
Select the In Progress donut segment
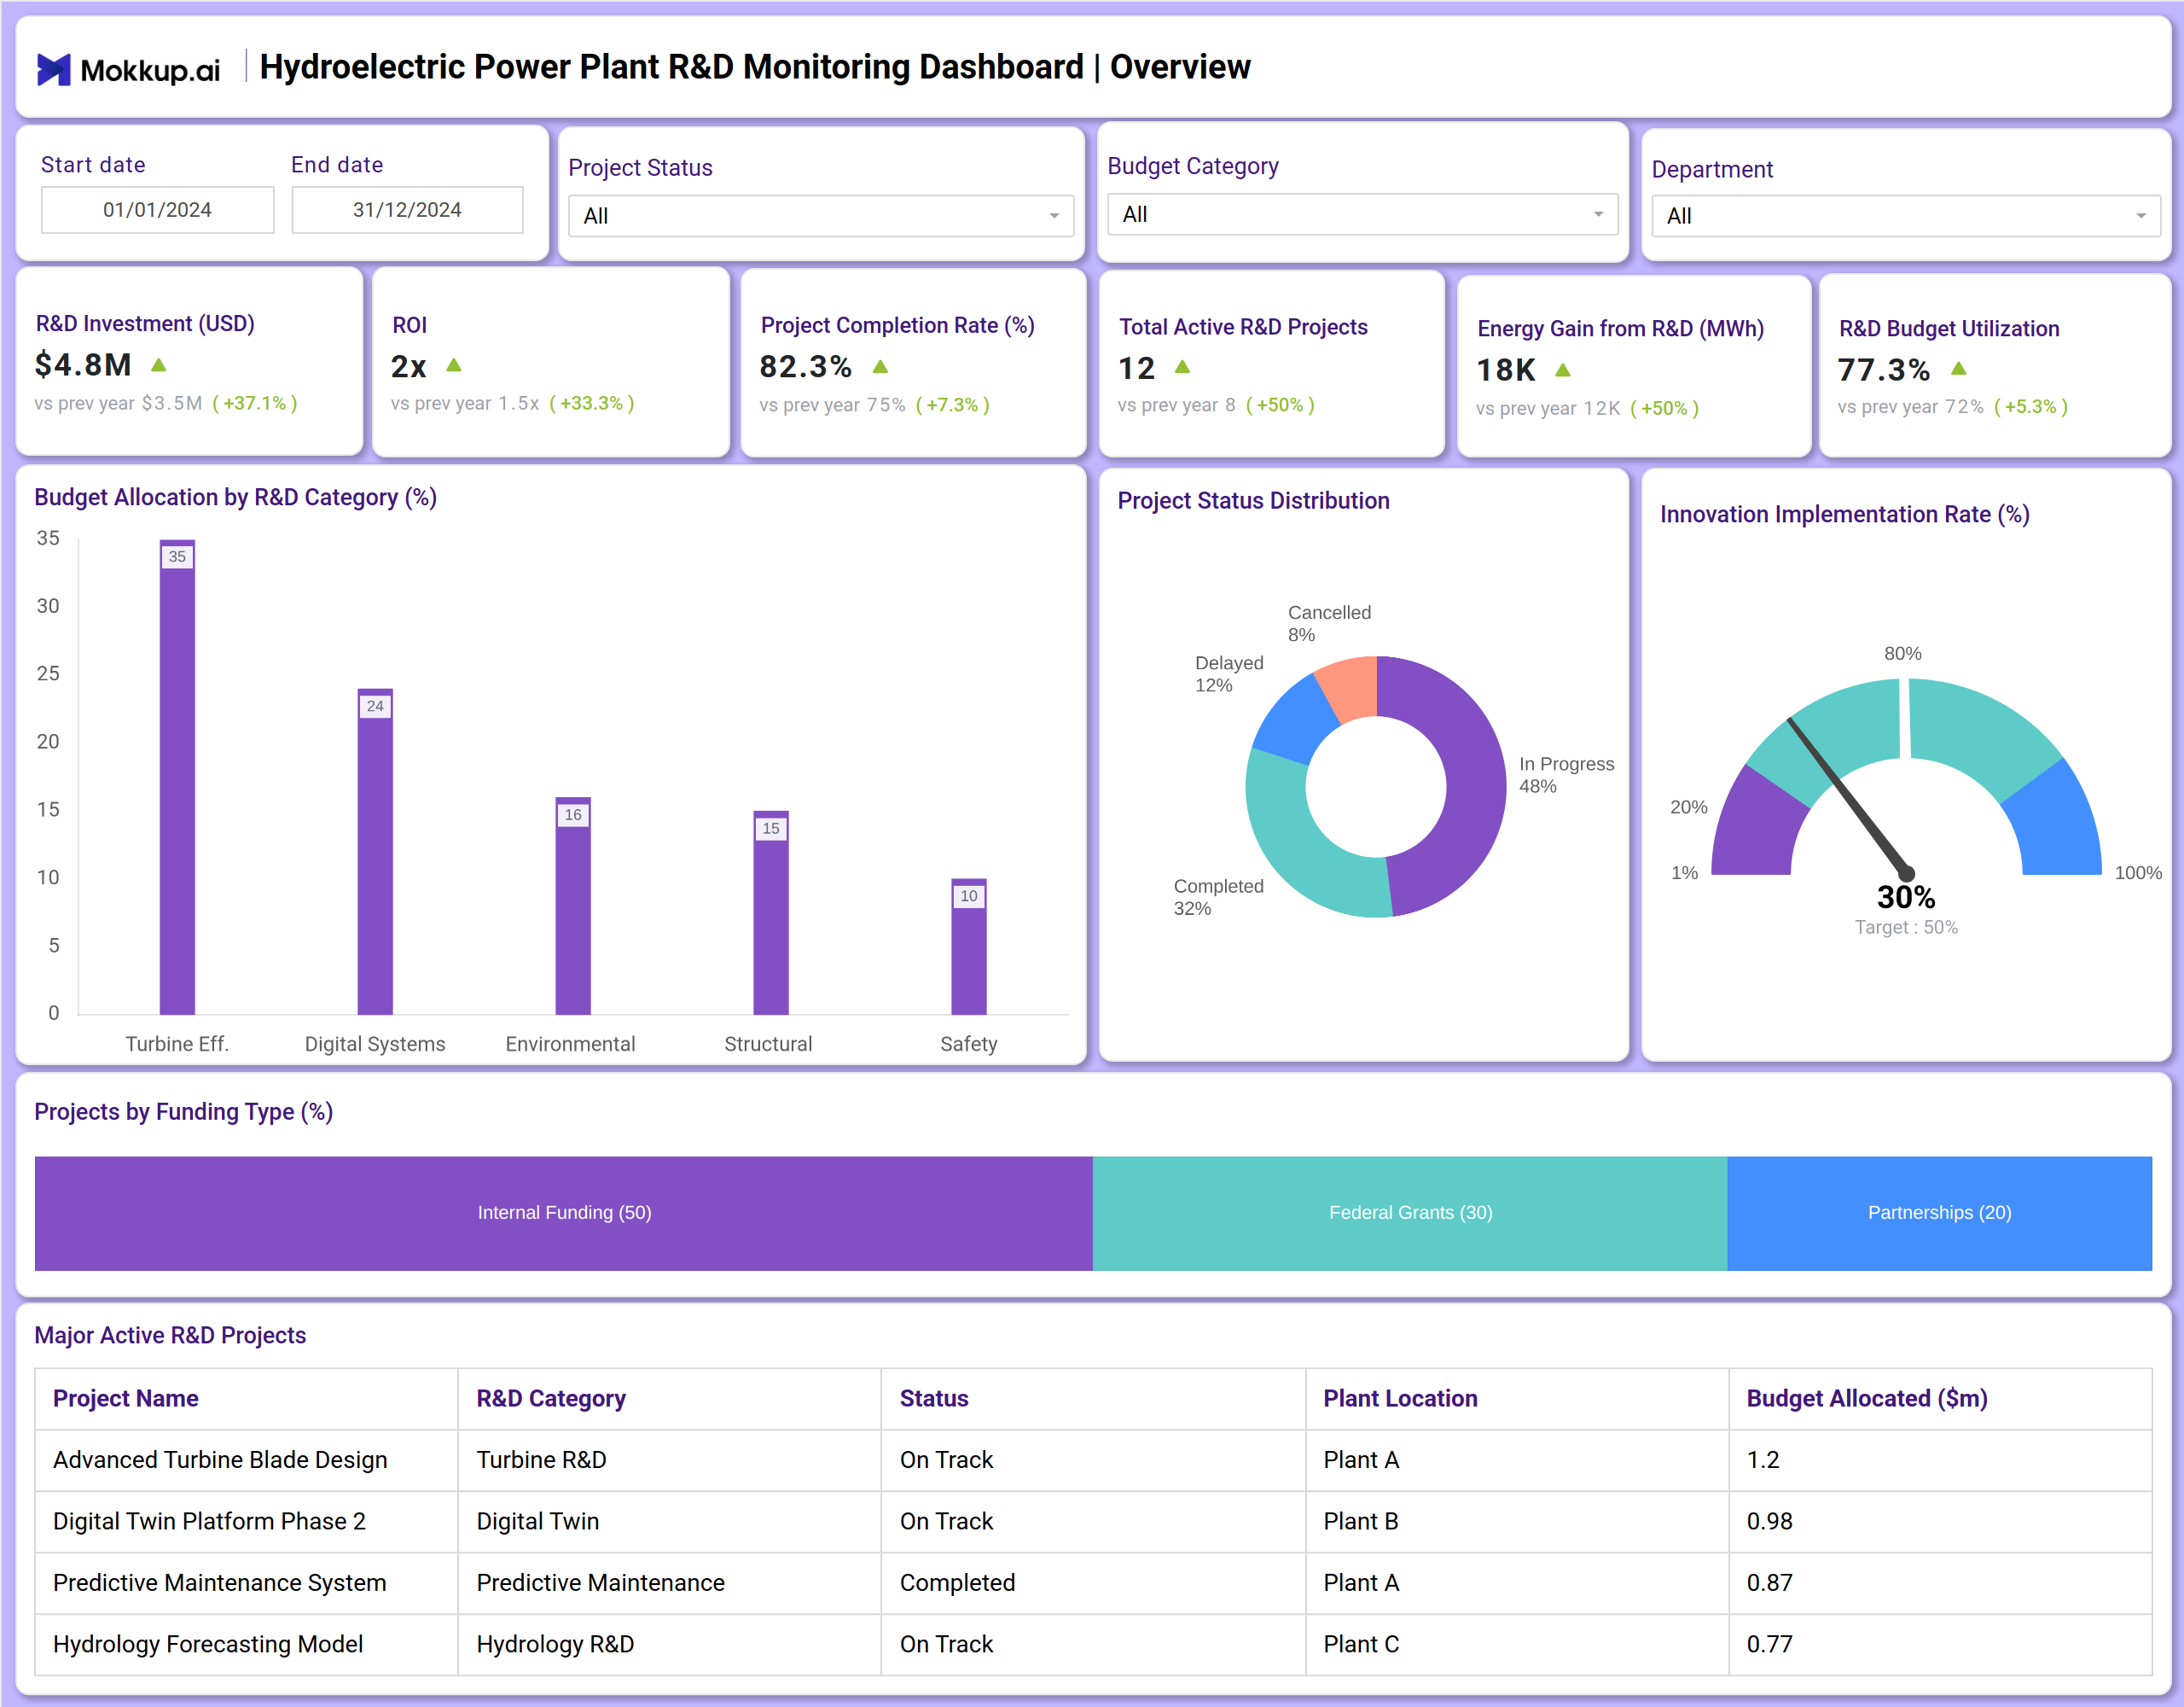1474,790
